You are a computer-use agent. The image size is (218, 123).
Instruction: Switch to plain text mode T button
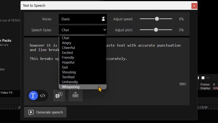pyautogui.click(x=33, y=96)
